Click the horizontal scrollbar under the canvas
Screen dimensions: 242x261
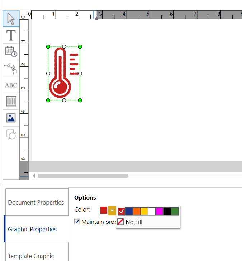coord(82,176)
